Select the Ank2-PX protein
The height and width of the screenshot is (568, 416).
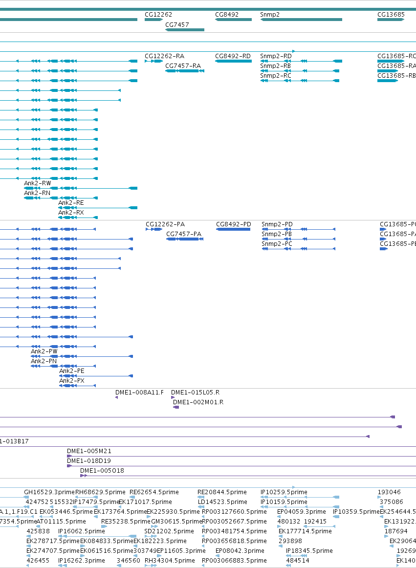tap(77, 386)
